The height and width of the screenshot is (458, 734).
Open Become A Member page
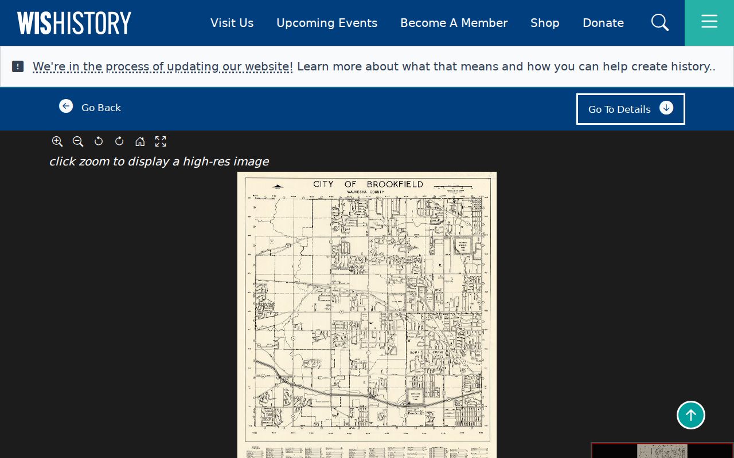pyautogui.click(x=454, y=23)
